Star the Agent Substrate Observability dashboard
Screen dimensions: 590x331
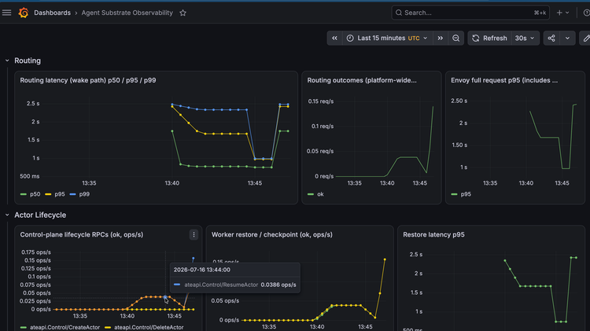tap(183, 13)
